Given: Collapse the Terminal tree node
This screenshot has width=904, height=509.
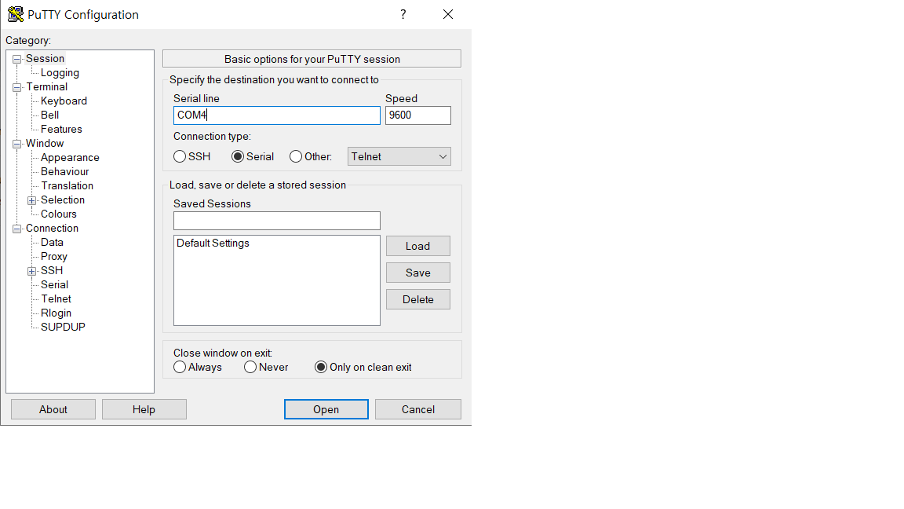Looking at the screenshot, I should [17, 87].
